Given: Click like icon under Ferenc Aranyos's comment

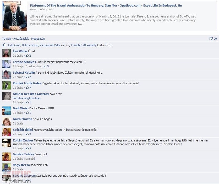Looking at the screenshot, I should (45, 66).
